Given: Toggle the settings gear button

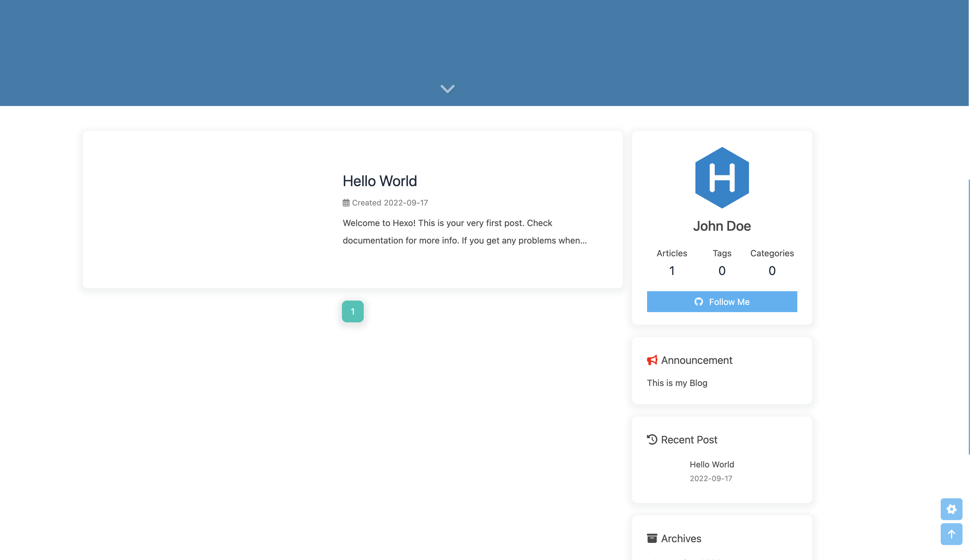Looking at the screenshot, I should 951,509.
